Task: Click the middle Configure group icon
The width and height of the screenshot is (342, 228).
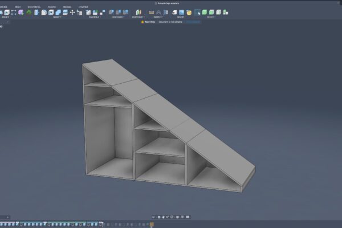Action: (x=119, y=12)
